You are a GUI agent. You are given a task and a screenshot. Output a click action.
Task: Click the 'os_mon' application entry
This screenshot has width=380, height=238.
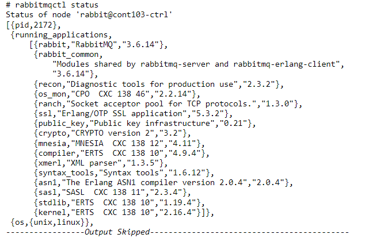[116, 94]
